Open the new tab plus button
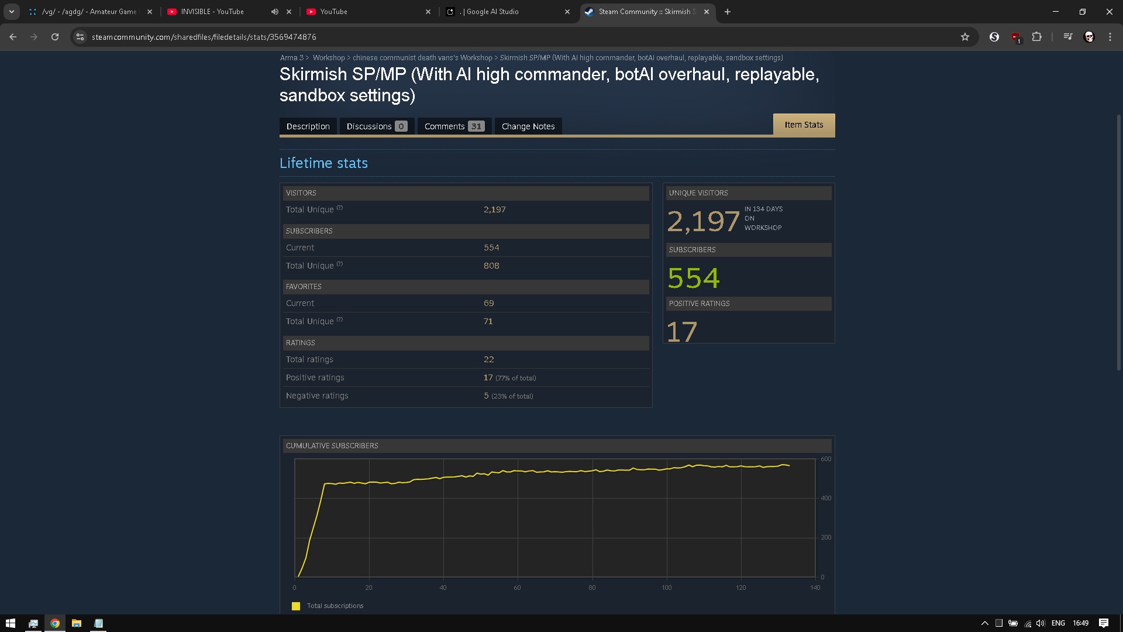This screenshot has width=1123, height=632. pos(728,12)
